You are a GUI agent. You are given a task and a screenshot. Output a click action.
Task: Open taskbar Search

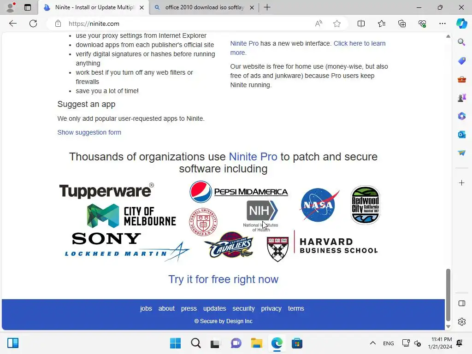pos(195,343)
